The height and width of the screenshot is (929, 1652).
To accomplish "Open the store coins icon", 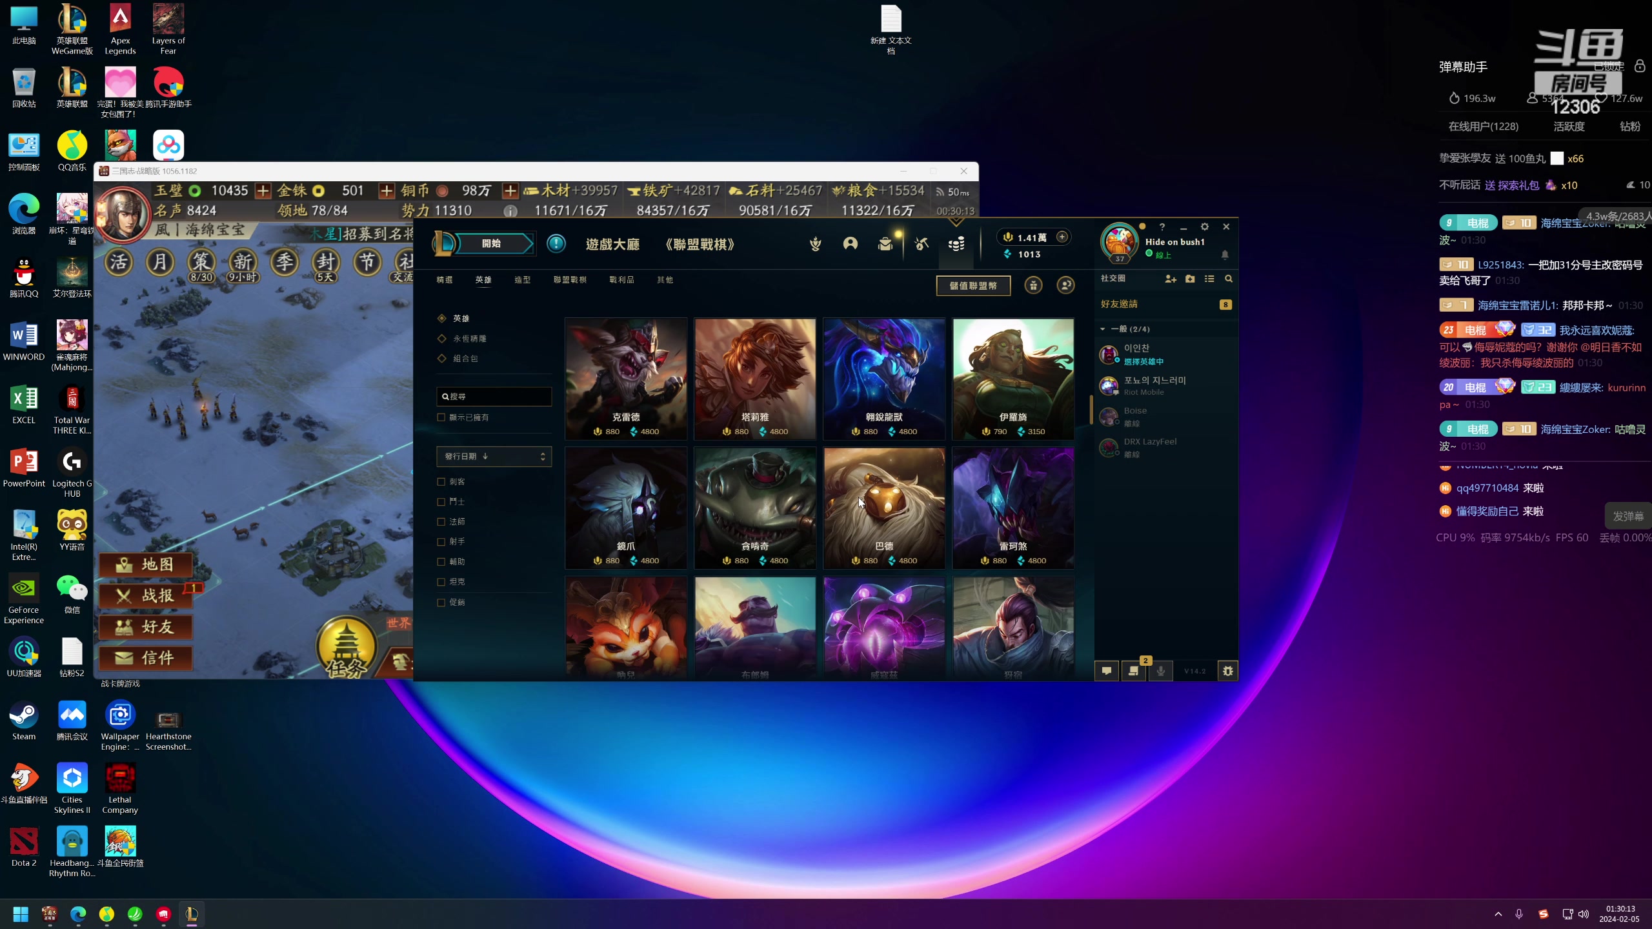I will [956, 244].
